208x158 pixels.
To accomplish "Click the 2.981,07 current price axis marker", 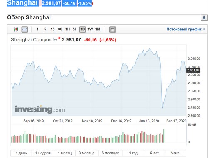I will 193,70.
